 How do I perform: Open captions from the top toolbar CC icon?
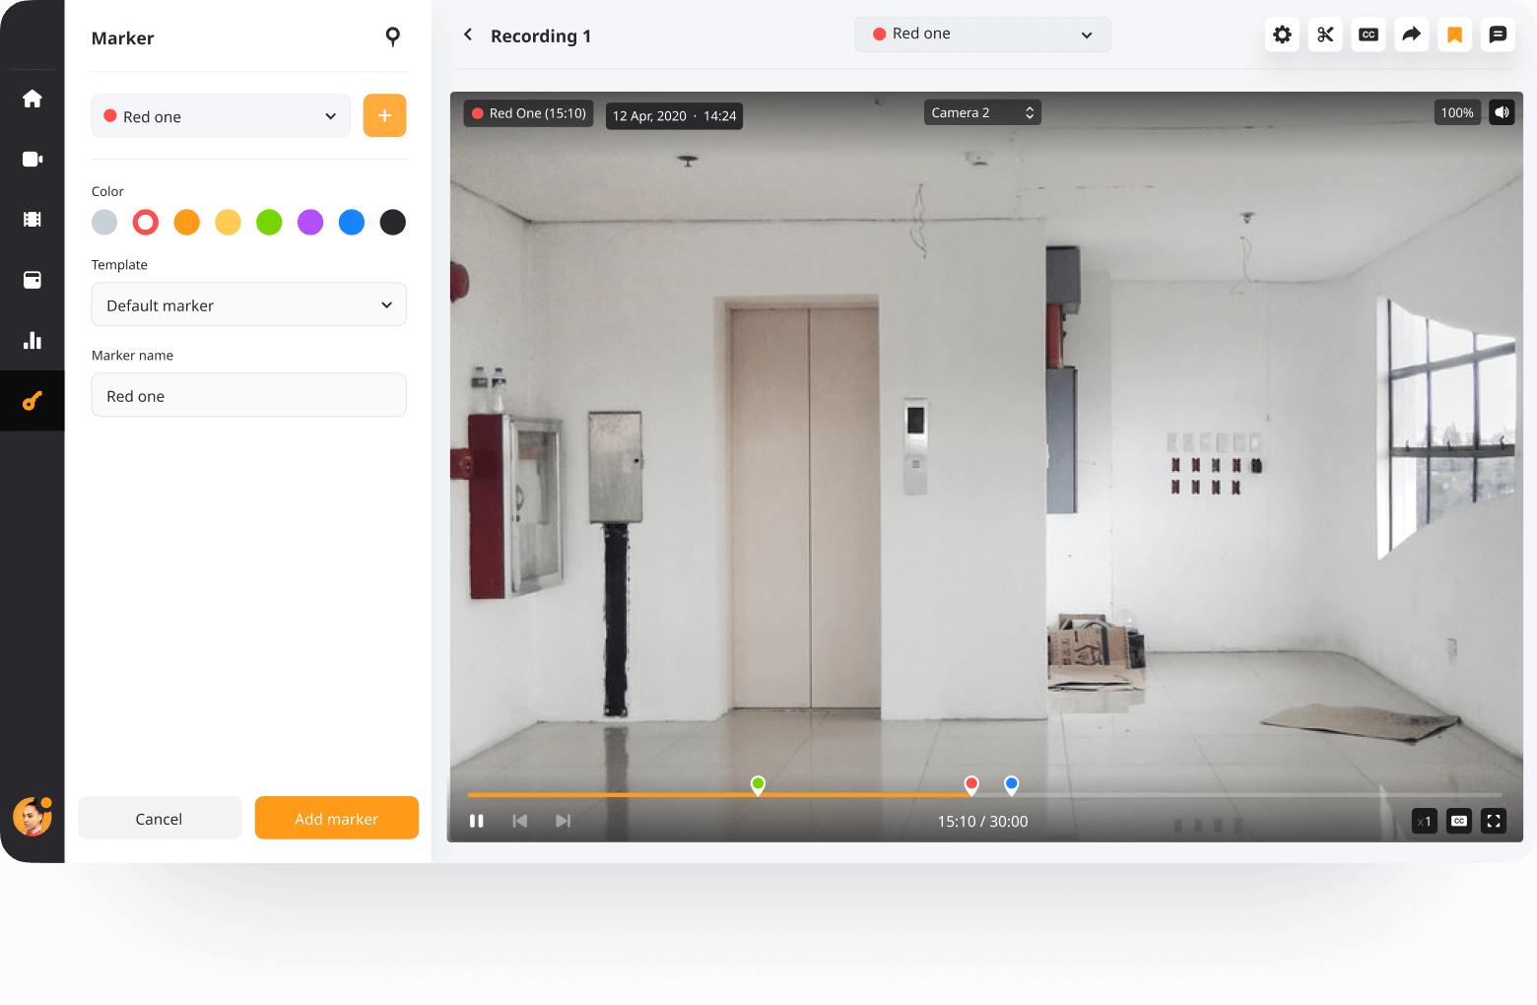click(x=1369, y=34)
